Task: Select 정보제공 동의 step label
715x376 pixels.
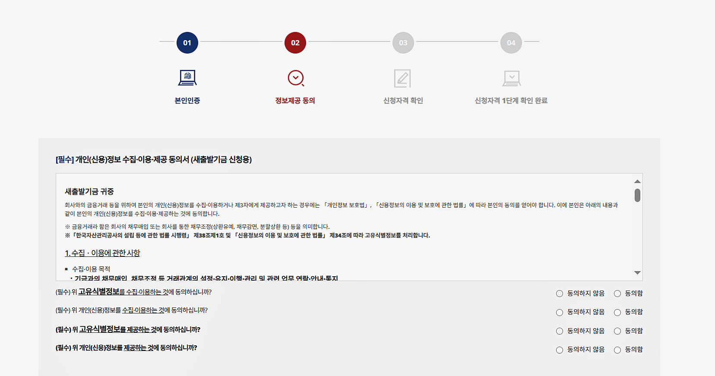Action: point(295,101)
